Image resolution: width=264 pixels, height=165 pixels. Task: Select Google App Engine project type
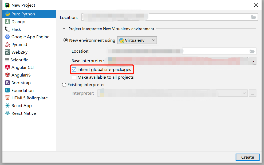pos(29,37)
